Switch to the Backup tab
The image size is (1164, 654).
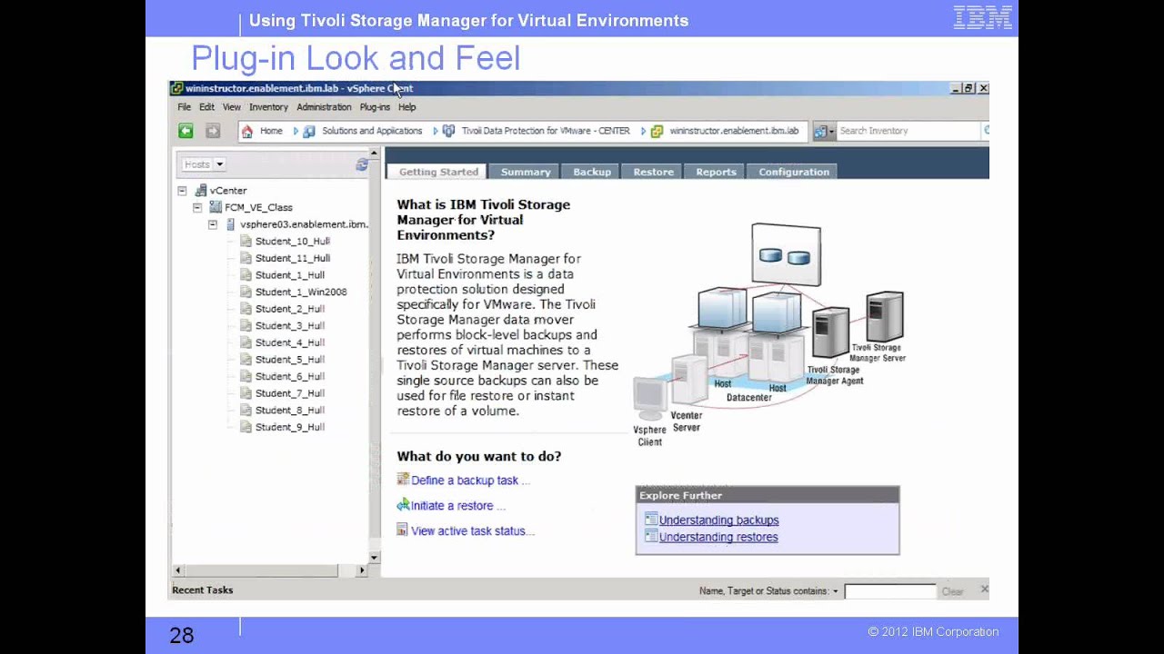coord(591,172)
